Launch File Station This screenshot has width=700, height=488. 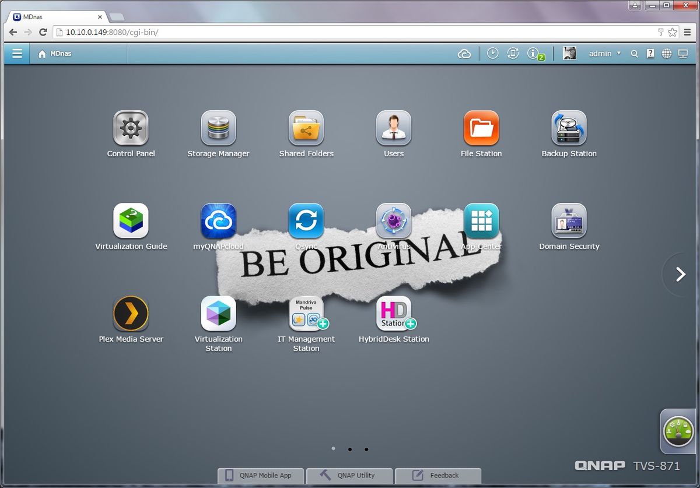tap(481, 128)
